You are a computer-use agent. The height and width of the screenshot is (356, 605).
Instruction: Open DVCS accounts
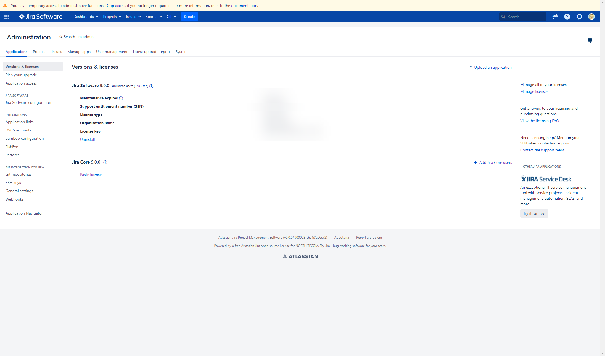[x=18, y=130]
